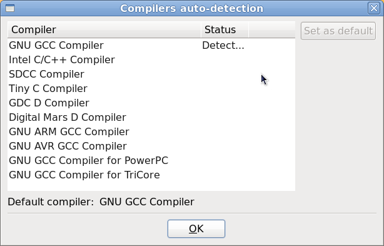
Task: Select GNU GCC Compiler for PowerPC
Action: 151,160
